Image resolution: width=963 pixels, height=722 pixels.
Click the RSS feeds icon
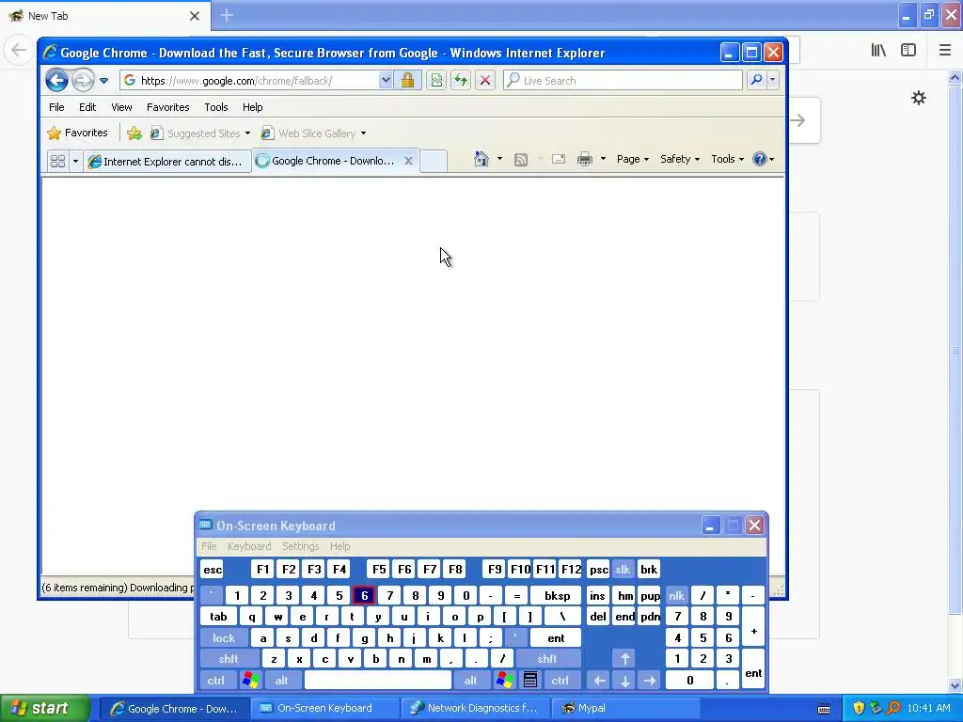coord(521,160)
